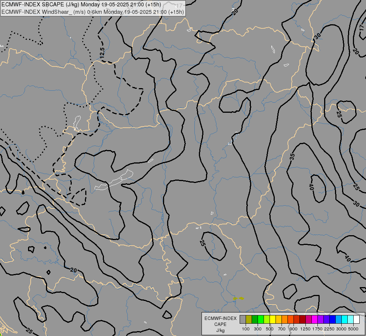Pick the pure yellow legend swatch
Image resolution: width=366 pixels, height=336 pixels.
pyautogui.click(x=273, y=320)
